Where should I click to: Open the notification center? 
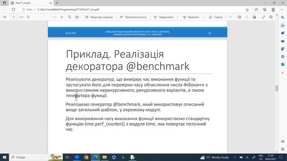[281, 157]
